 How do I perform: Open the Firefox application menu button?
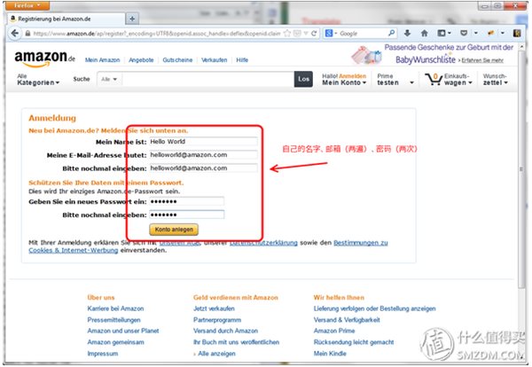pyautogui.click(x=27, y=5)
